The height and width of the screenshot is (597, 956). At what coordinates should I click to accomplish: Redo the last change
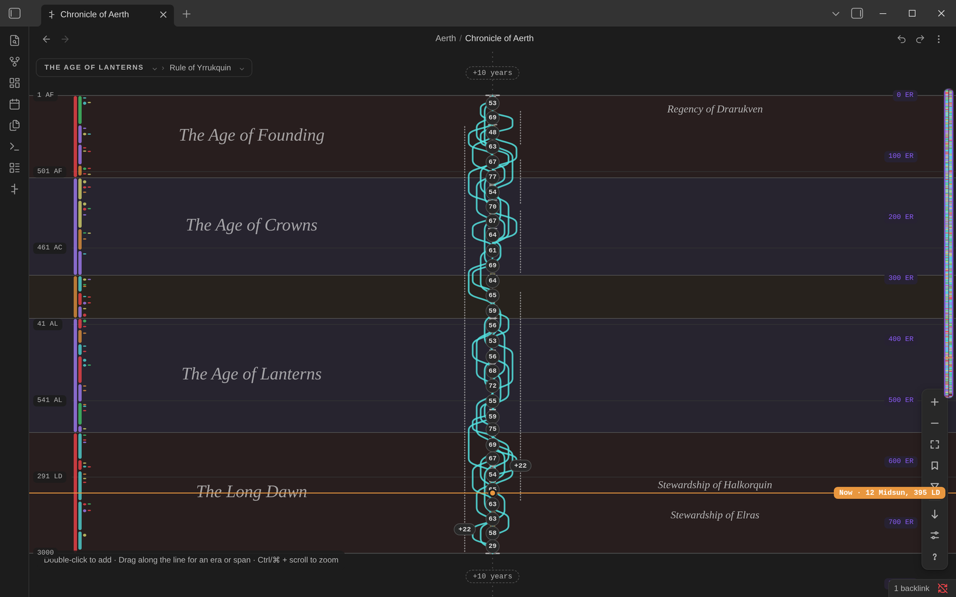point(920,39)
